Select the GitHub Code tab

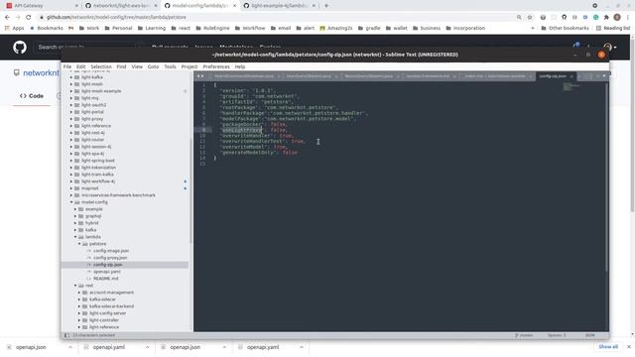[x=32, y=96]
